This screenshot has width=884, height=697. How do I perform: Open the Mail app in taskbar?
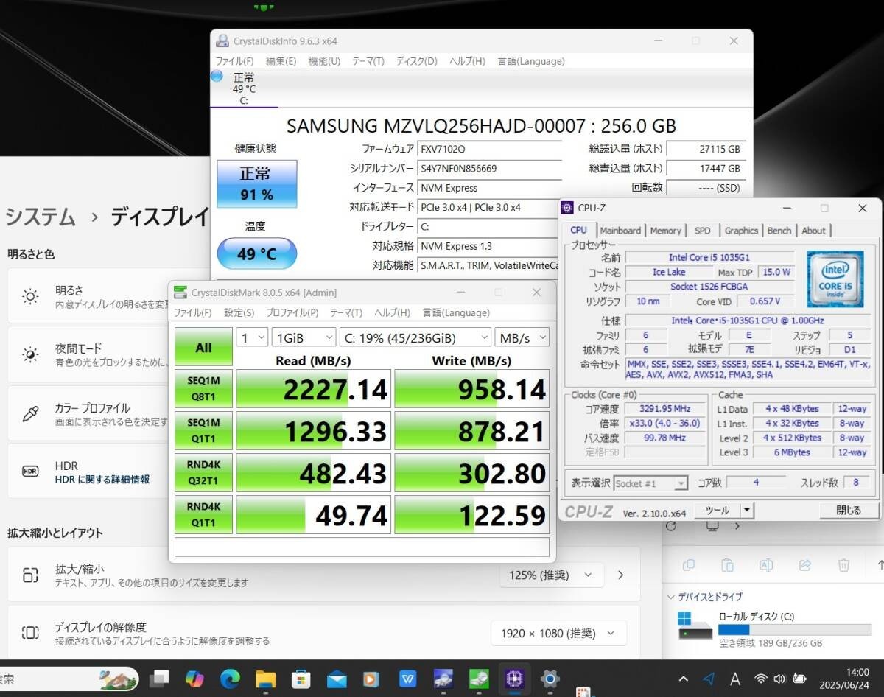pos(337,678)
